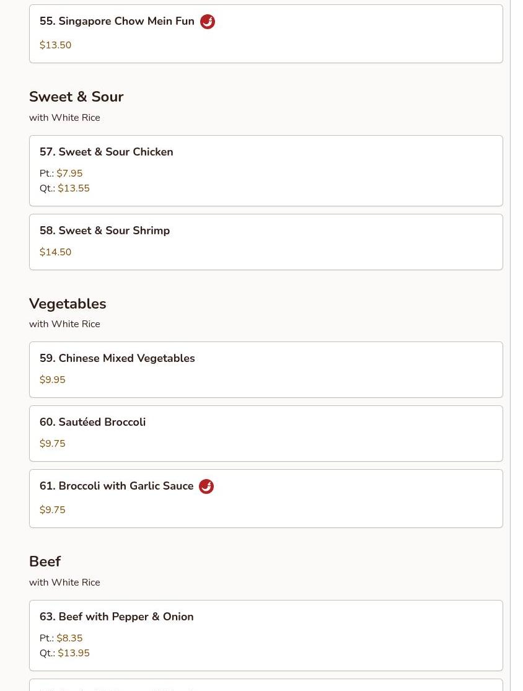Screen dimensions: 523x691
Task: Click the Sweet & Sour section heading
Action: tap(76, 97)
